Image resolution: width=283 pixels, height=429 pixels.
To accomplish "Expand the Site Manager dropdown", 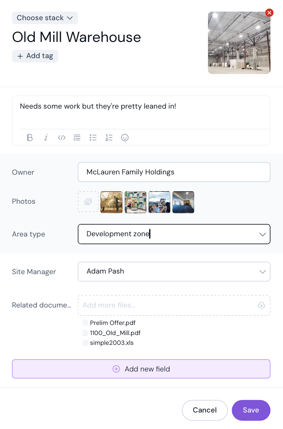I will click(x=262, y=272).
